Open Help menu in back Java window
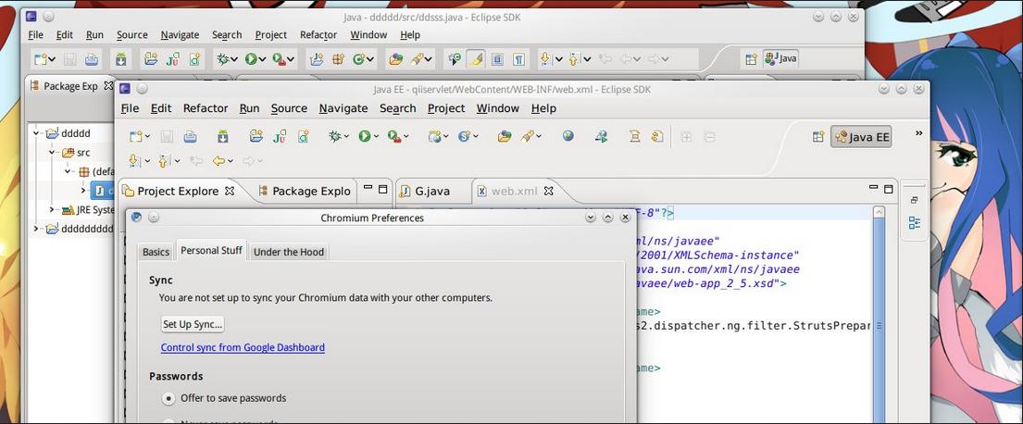 [x=410, y=35]
